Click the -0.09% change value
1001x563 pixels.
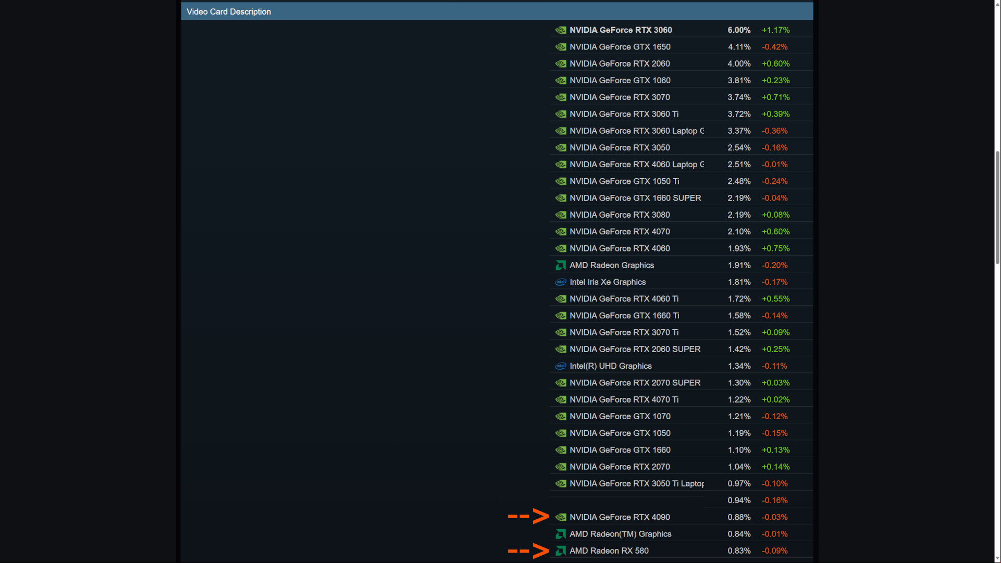tap(775, 551)
